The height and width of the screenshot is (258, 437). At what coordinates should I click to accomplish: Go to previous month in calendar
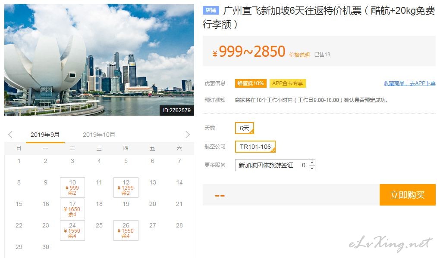(10, 135)
